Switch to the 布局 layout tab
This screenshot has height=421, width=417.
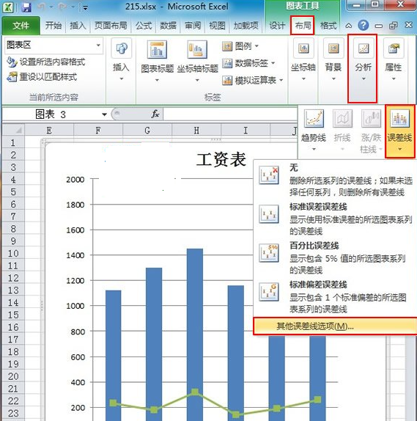[x=303, y=26]
